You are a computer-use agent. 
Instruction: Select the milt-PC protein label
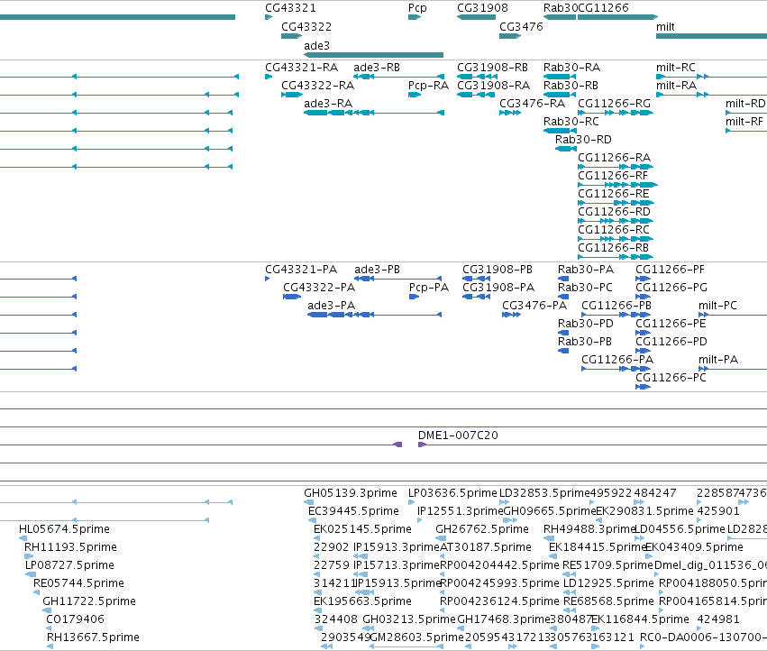pyautogui.click(x=718, y=306)
